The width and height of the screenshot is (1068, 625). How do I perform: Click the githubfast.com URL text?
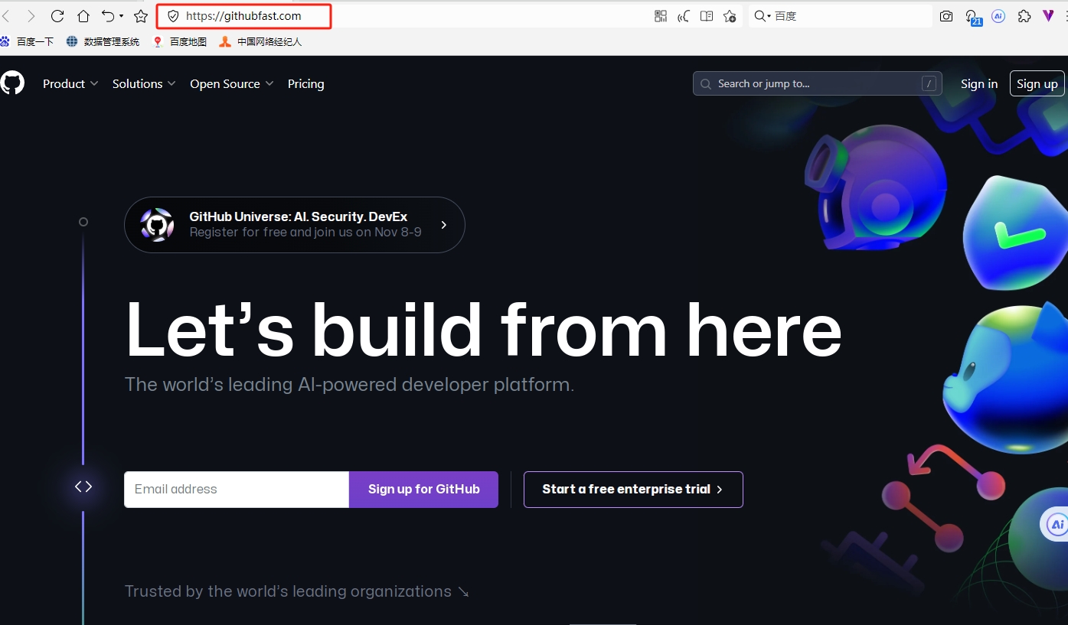click(243, 16)
